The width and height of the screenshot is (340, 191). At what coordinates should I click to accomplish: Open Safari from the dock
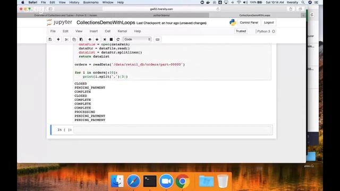133,181
